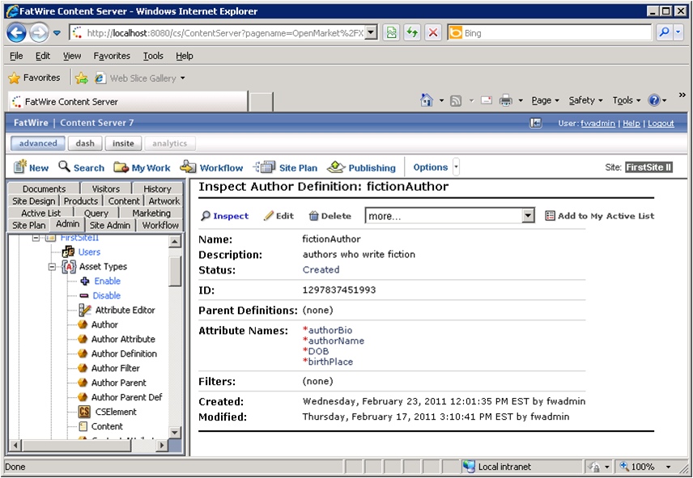Click the Users tree item
693x478 pixels.
pos(89,252)
